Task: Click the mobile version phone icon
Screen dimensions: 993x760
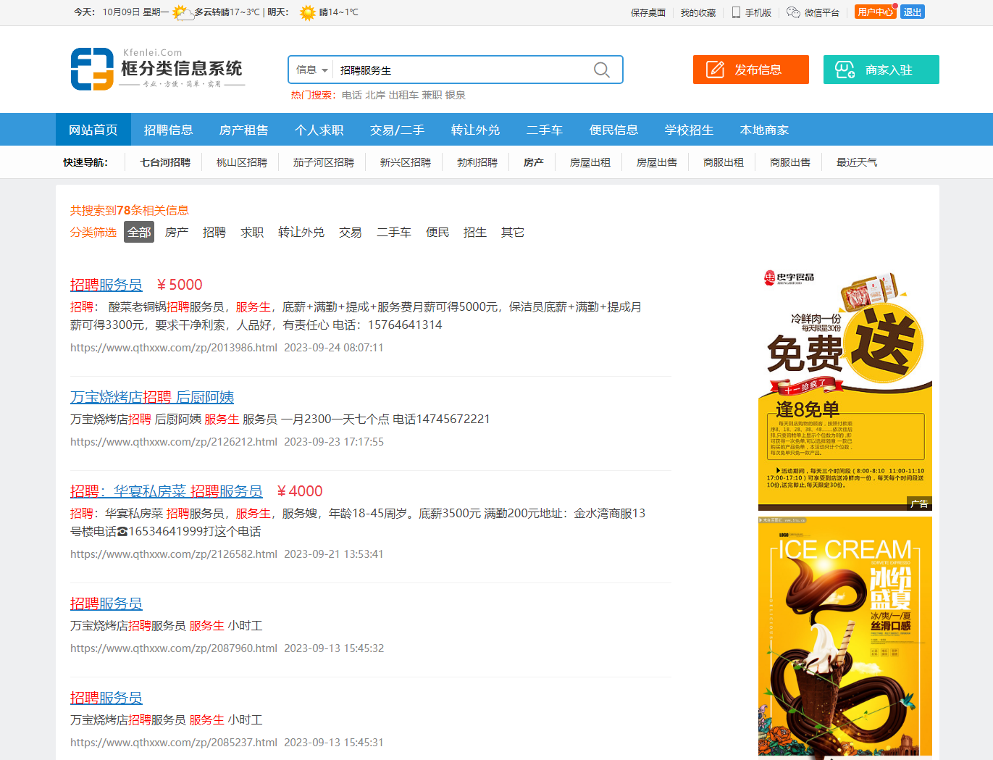Action: point(736,12)
